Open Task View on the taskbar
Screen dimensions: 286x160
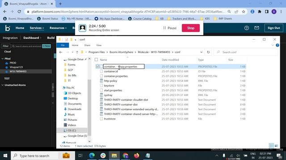80,156
